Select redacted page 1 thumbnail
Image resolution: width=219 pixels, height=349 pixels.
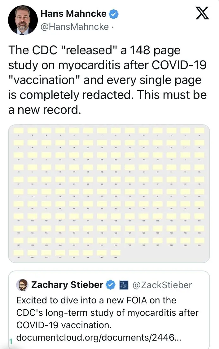click(19, 131)
